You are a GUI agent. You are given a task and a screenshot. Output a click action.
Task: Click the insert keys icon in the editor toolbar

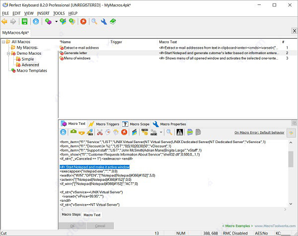(x=90, y=132)
